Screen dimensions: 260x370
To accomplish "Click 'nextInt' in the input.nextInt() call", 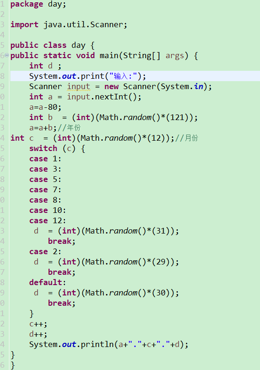I will coord(111,97).
